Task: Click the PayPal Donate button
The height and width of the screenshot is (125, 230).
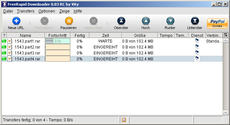Action: pyautogui.click(x=217, y=23)
